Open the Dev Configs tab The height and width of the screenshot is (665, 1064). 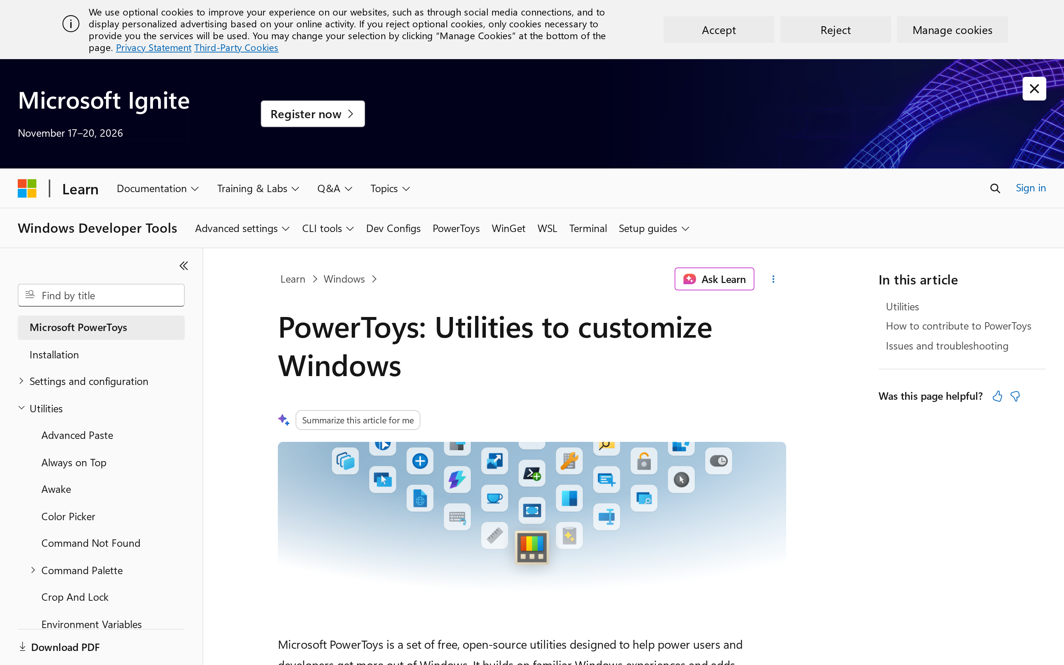coord(393,228)
